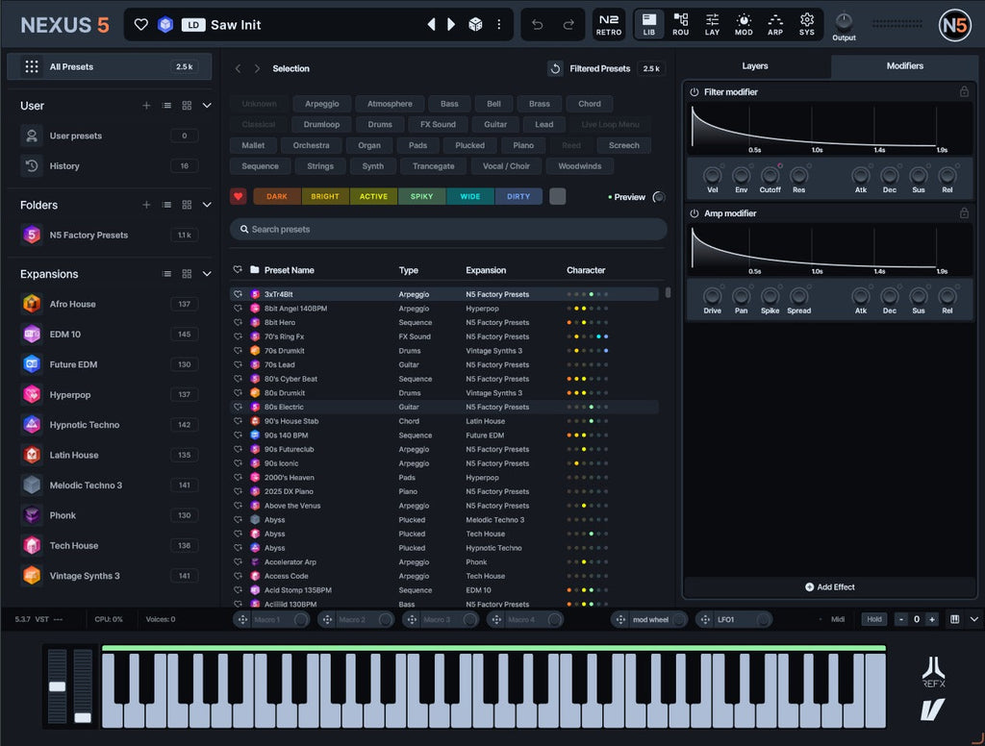Select the BRIGHT character color filter
Viewport: 985px width, 746px height.
[325, 196]
